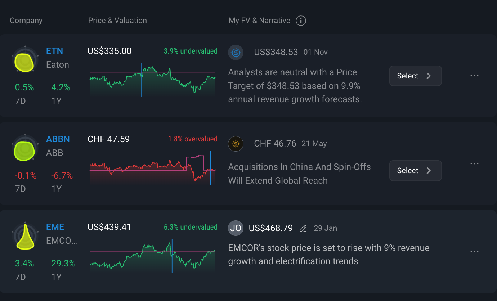Click the 4.2% 1Y return for Eaton
The height and width of the screenshot is (301, 497).
click(61, 87)
